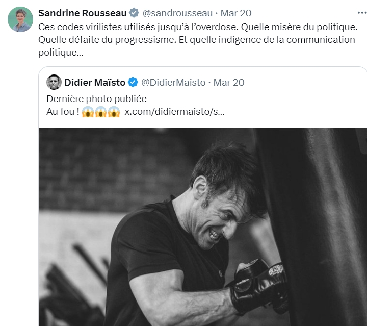
Task: Click Didier Maïsto's small profile avatar
Action: click(x=54, y=82)
